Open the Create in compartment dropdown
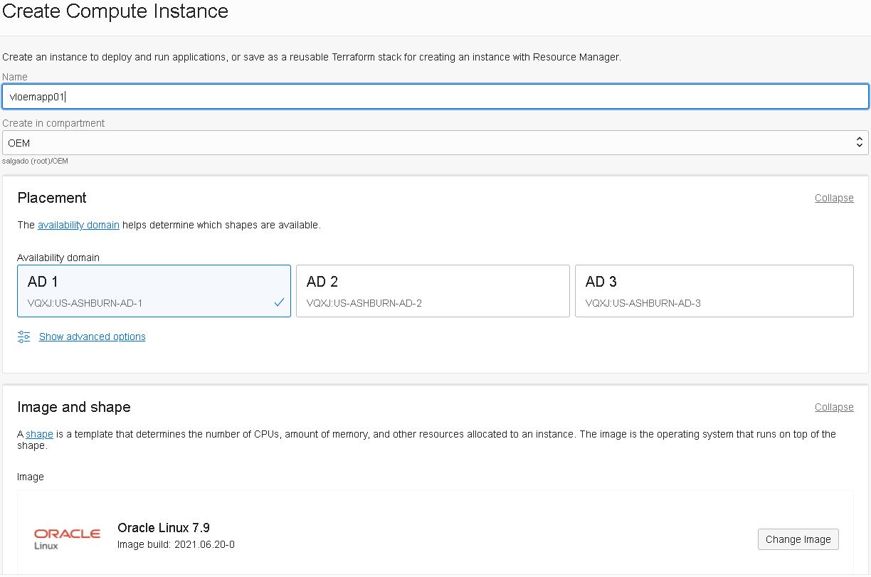 click(x=435, y=142)
